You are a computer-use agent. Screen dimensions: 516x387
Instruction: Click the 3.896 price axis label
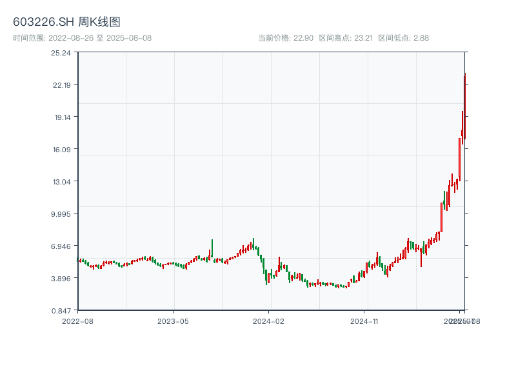pyautogui.click(x=61, y=278)
